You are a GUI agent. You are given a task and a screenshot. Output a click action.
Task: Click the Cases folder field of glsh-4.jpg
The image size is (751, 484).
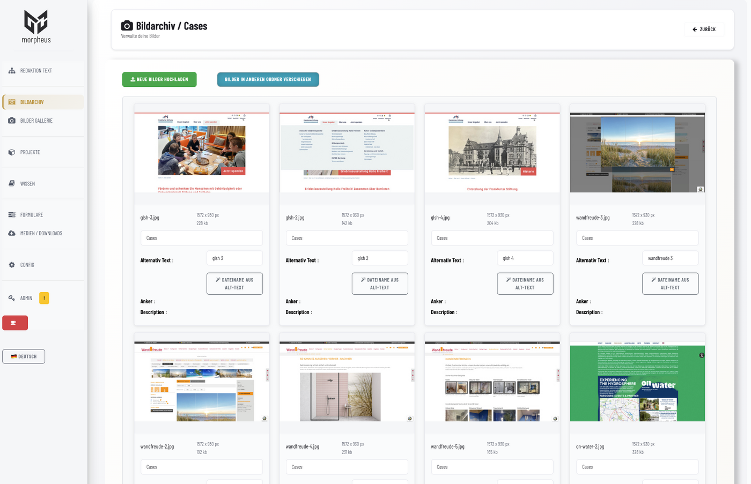(492, 238)
